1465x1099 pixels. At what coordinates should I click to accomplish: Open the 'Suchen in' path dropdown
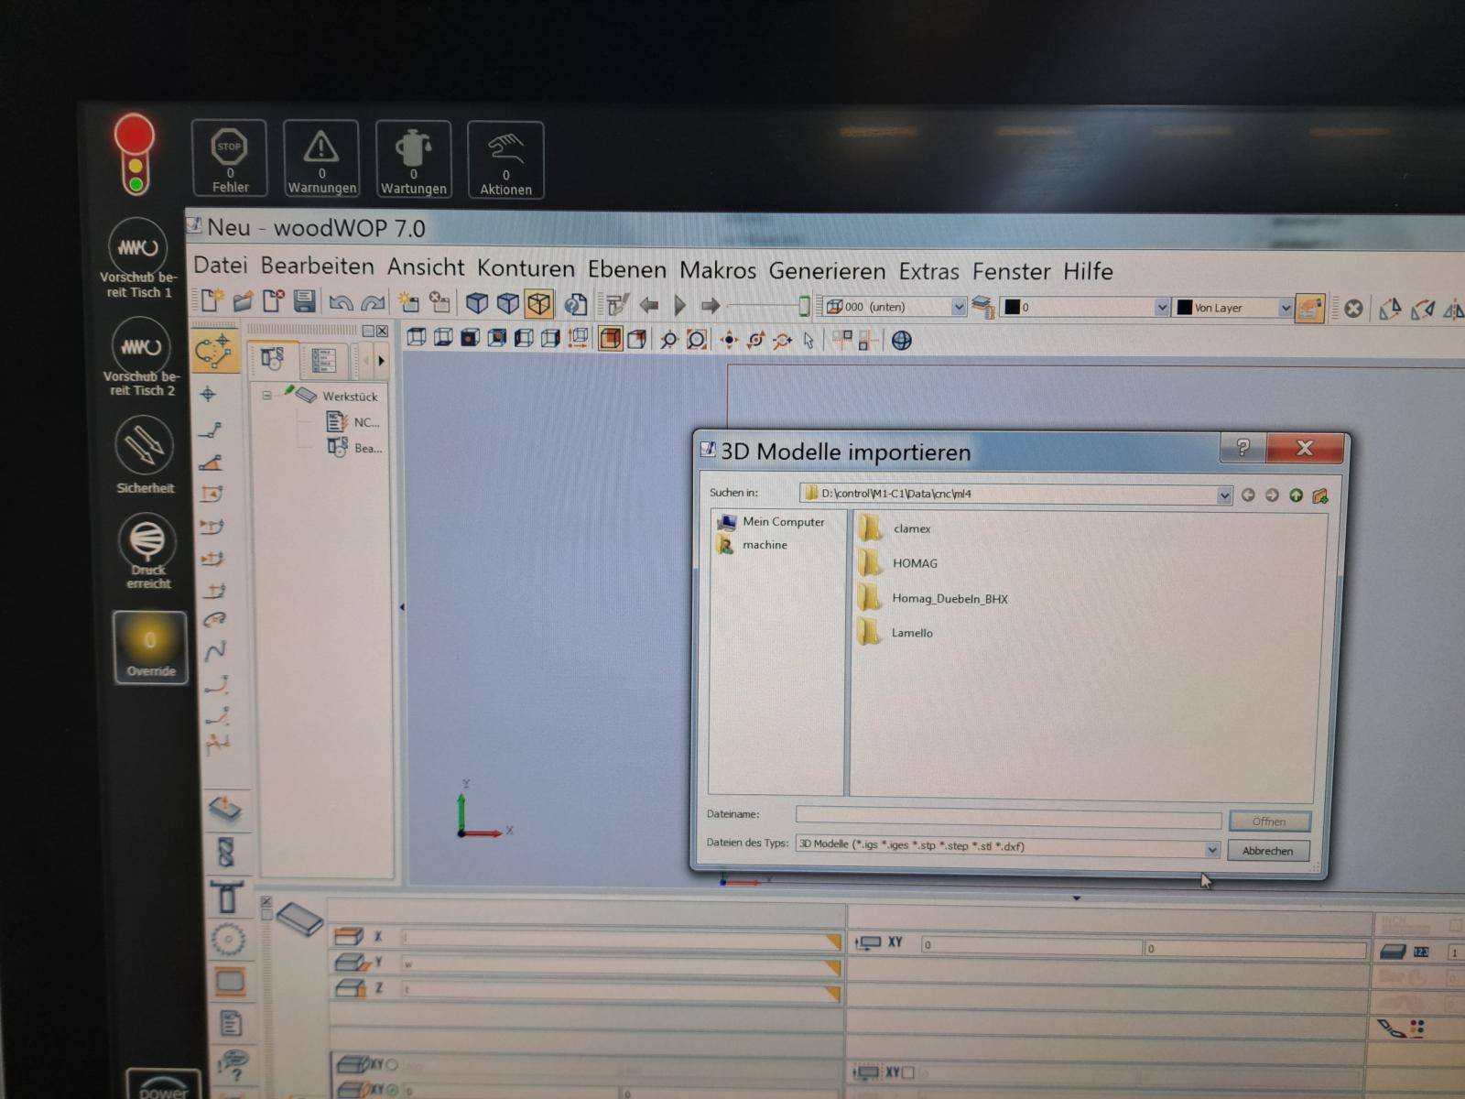click(1223, 495)
